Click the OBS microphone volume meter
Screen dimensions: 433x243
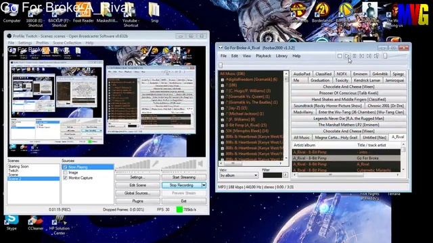pos(133,165)
